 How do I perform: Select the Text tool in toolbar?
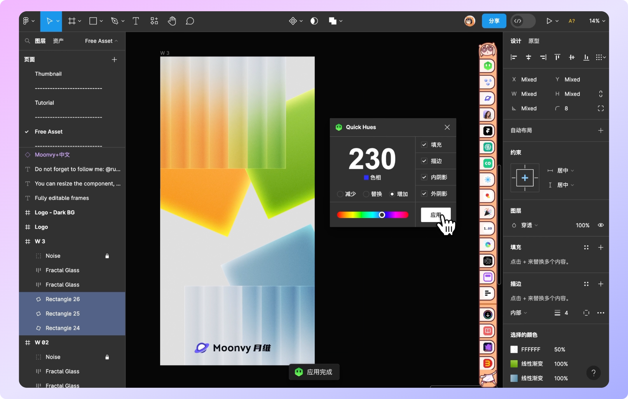(x=136, y=21)
